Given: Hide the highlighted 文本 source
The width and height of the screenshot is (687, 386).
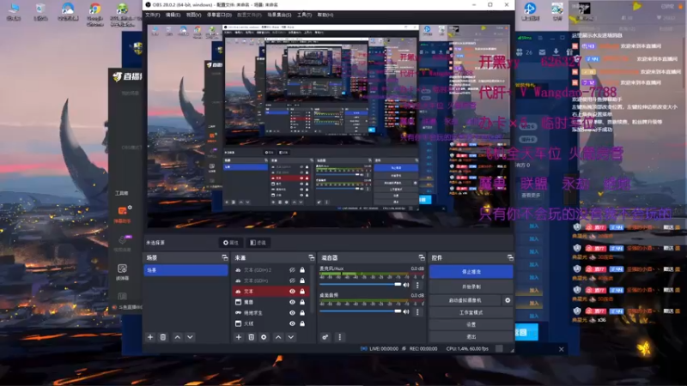Looking at the screenshot, I should (x=292, y=291).
